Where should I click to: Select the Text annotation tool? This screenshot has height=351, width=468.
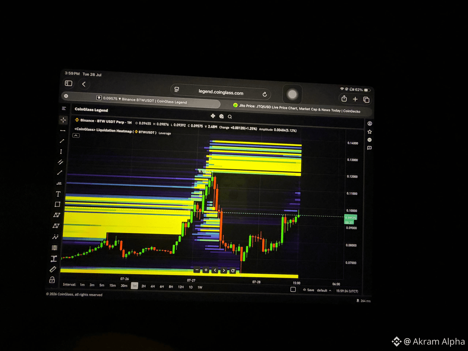click(x=58, y=194)
